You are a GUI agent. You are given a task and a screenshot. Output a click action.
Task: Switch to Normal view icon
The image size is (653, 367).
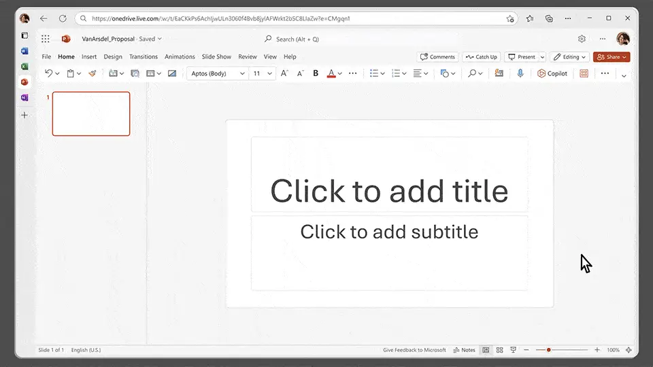point(486,350)
